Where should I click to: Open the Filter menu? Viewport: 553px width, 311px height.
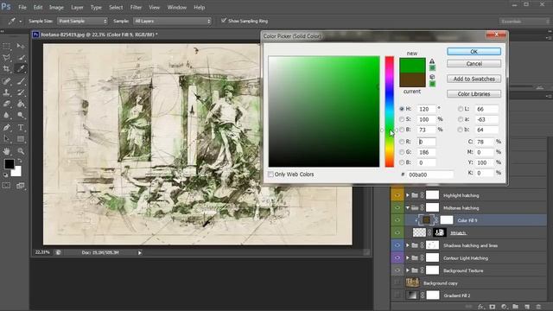point(136,7)
